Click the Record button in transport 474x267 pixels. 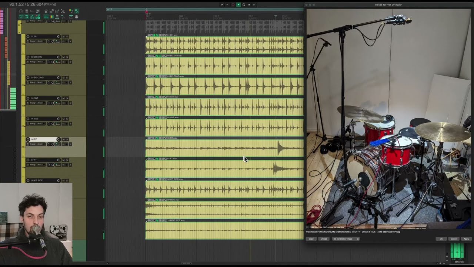(233, 4)
